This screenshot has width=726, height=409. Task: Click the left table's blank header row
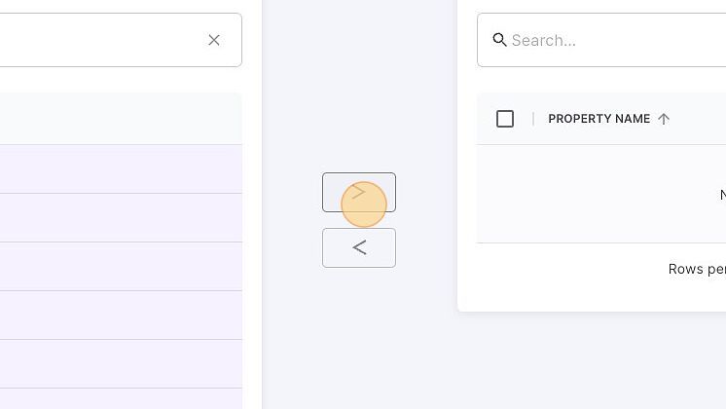click(x=121, y=119)
